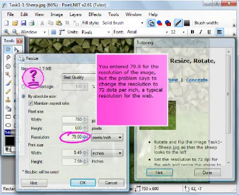Viewport: 239px width, 195px height.
Task: Click the Copy icon in toolbar
Action: click(51, 23)
